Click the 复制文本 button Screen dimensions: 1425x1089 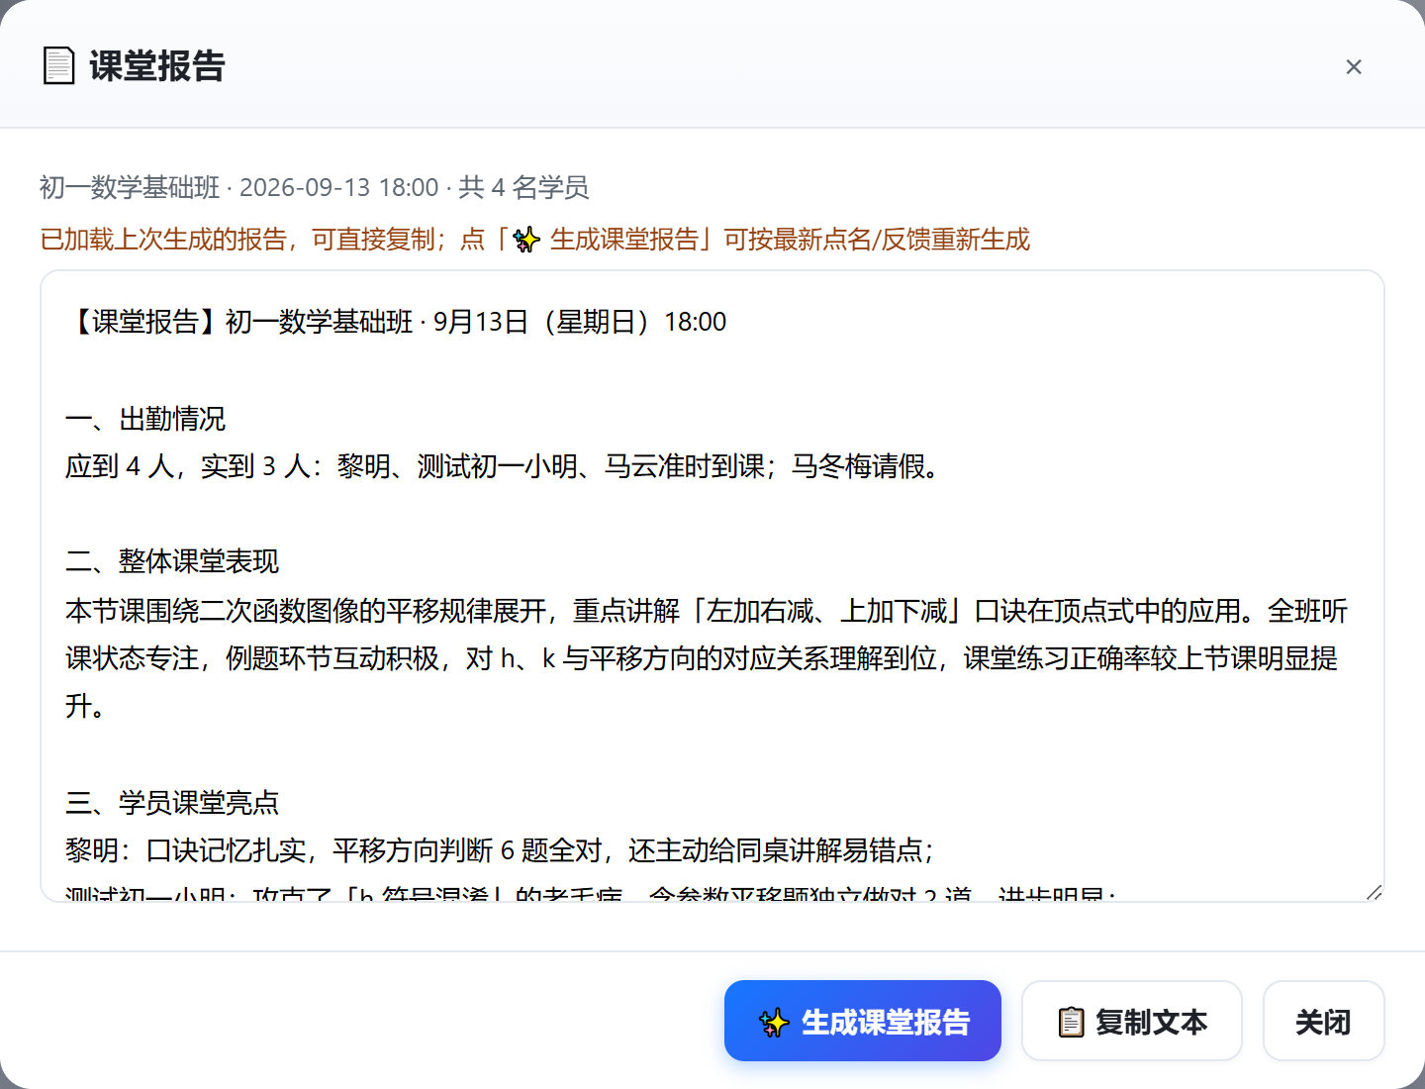point(1132,1021)
